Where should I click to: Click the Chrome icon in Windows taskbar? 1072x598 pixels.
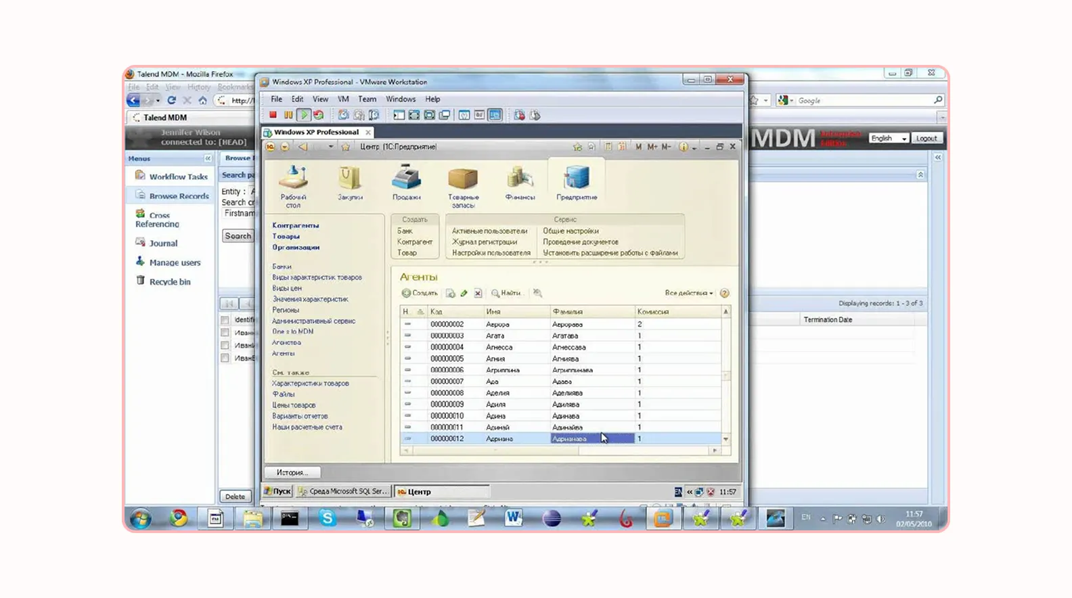click(x=179, y=518)
